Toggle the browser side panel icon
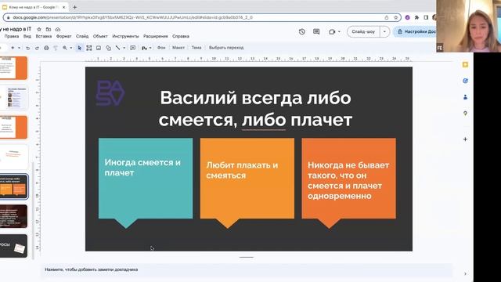The width and height of the screenshot is (501, 282). 426,17
